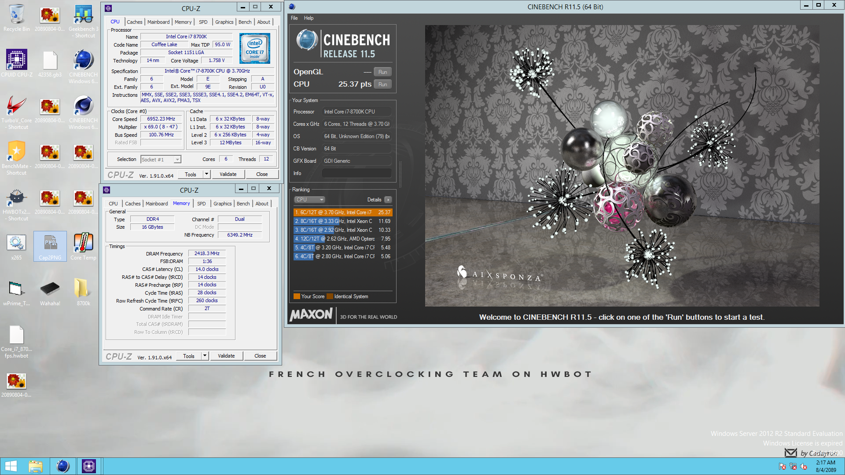Screen dimensions: 845x475
Task: Click Close button in top CPU-Z window
Action: coord(262,174)
